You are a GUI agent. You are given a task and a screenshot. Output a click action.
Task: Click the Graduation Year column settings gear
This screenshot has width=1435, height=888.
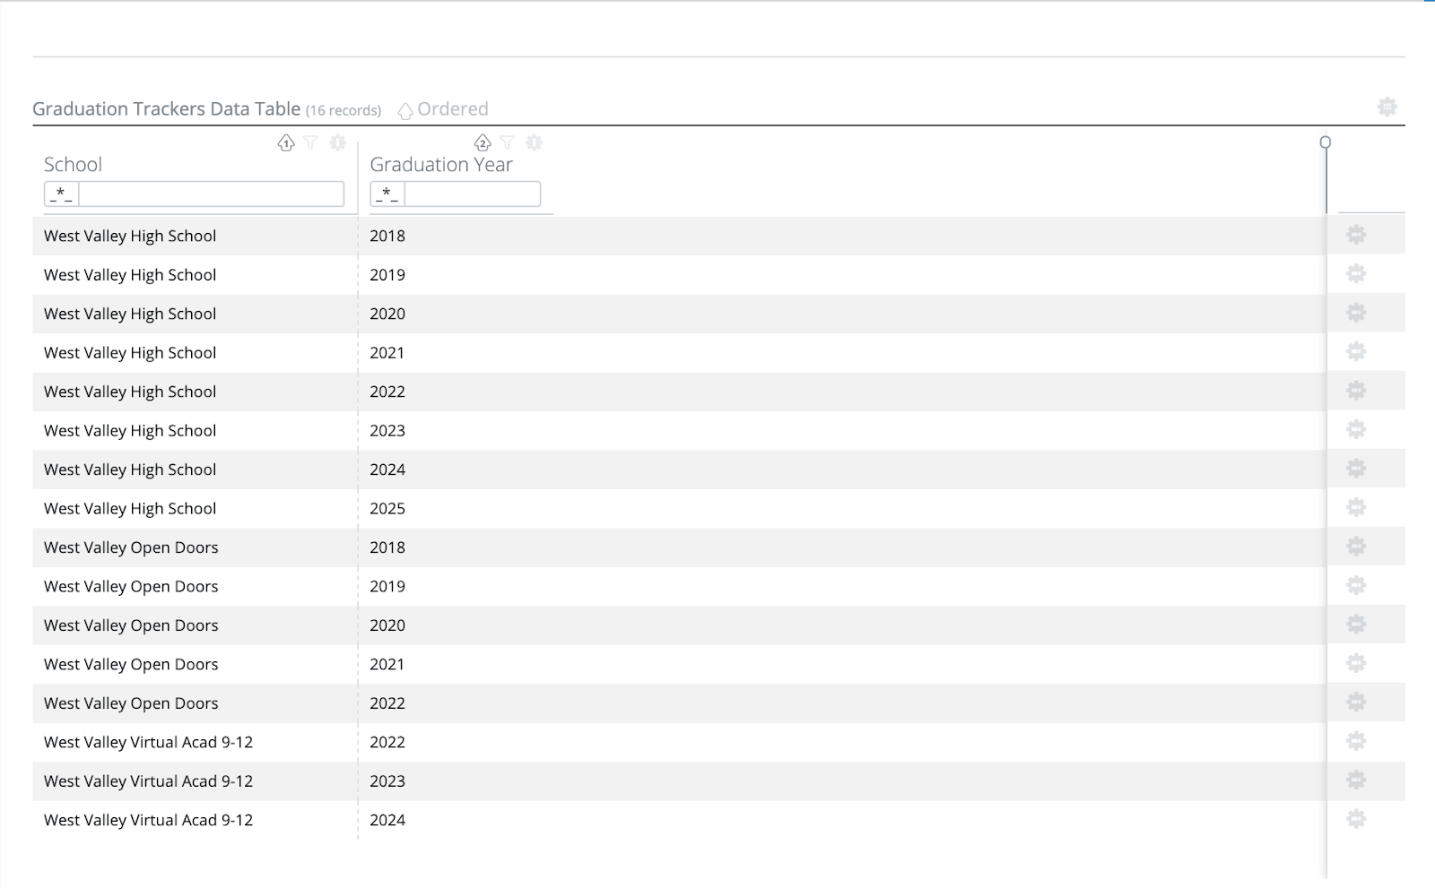point(535,143)
